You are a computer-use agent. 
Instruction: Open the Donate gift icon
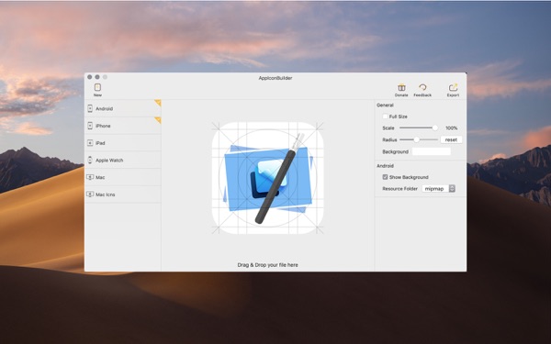(x=401, y=87)
